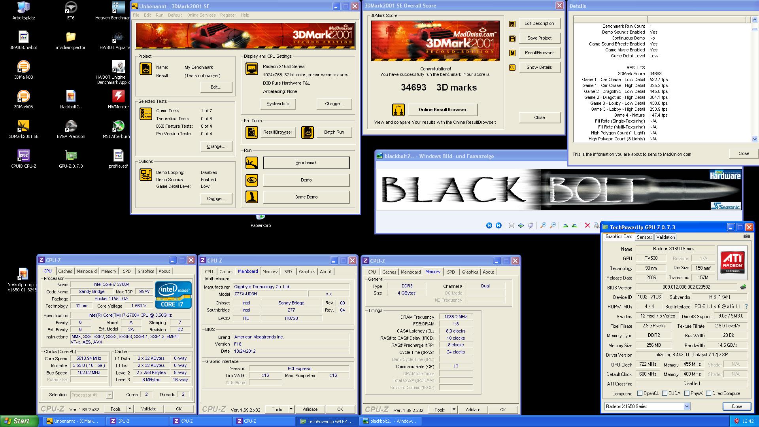The width and height of the screenshot is (759, 427).
Task: Click the GPU-Z BIOS save icon
Action: coord(743,287)
